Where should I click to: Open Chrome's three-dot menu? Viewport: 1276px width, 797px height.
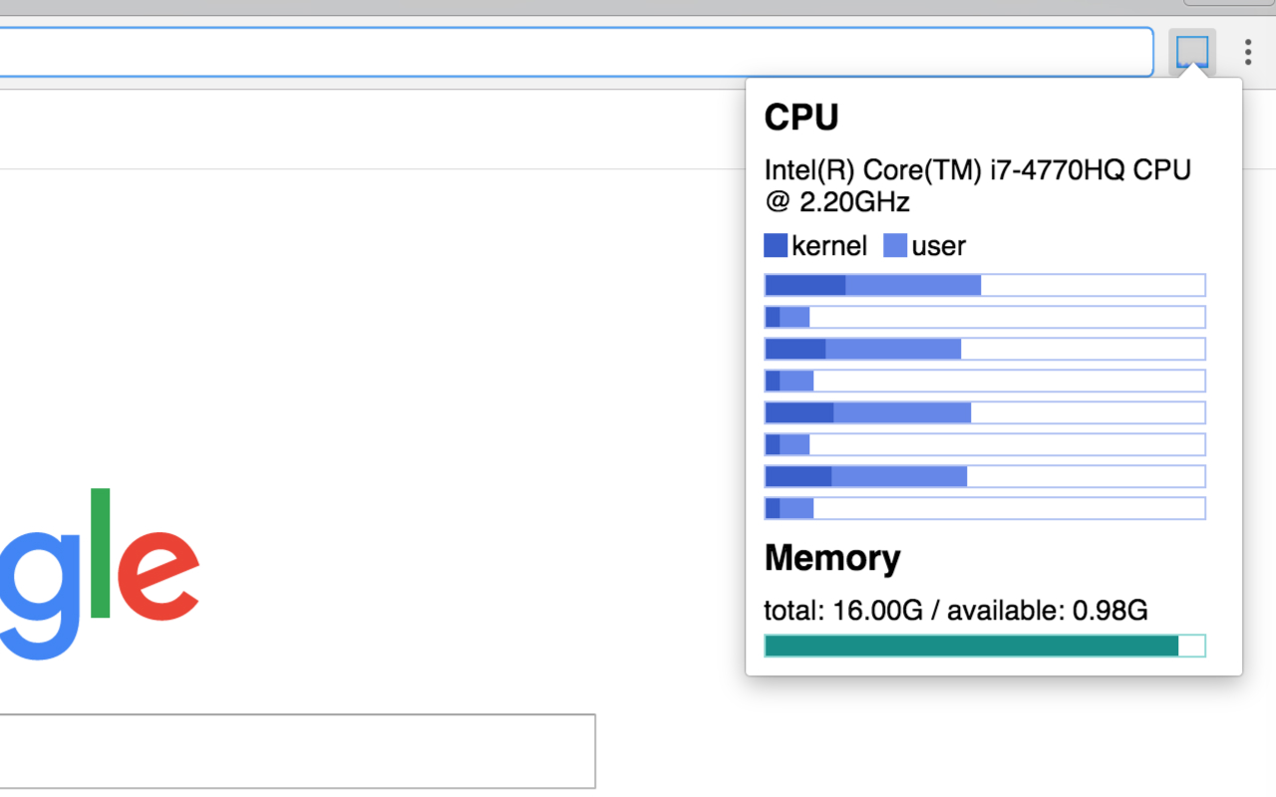point(1246,51)
